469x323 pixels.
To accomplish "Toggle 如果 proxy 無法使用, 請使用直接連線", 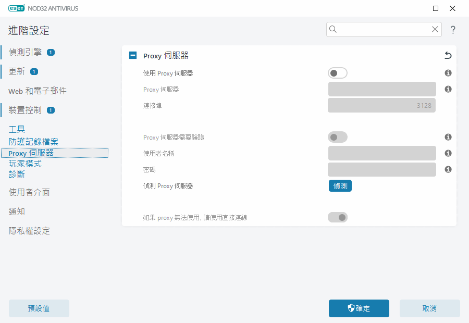I will pyautogui.click(x=337, y=217).
